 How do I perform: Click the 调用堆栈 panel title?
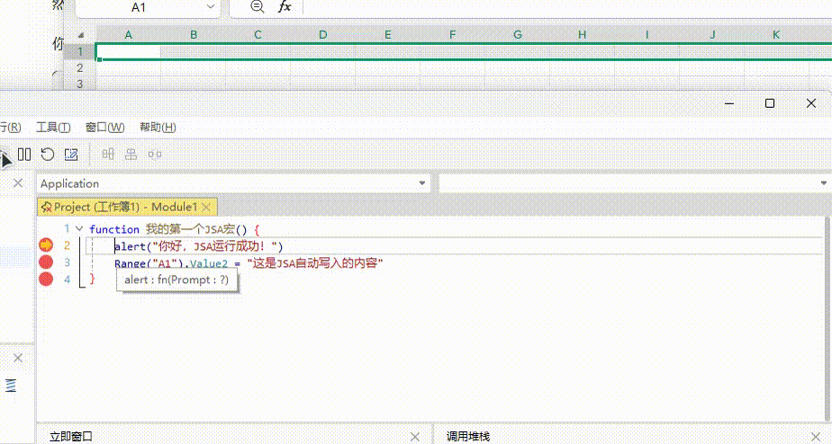point(468,436)
